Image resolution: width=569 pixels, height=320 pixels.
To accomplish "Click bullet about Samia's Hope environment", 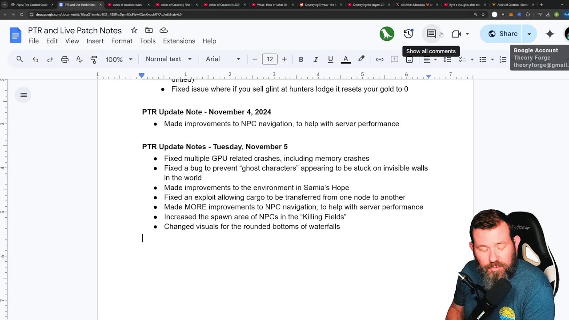I will pos(256,188).
